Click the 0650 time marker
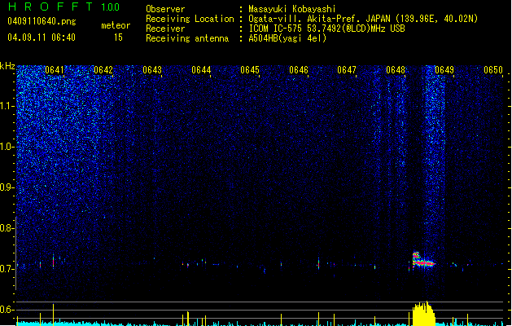This screenshot has width=512, height=326. [493, 70]
